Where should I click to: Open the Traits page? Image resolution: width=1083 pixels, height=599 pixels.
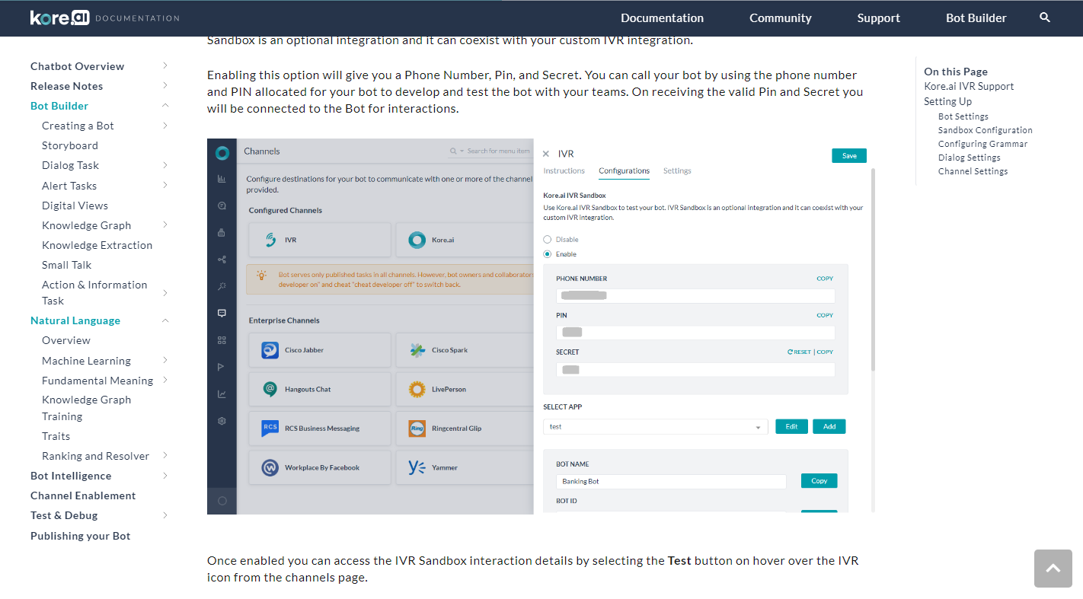click(56, 436)
